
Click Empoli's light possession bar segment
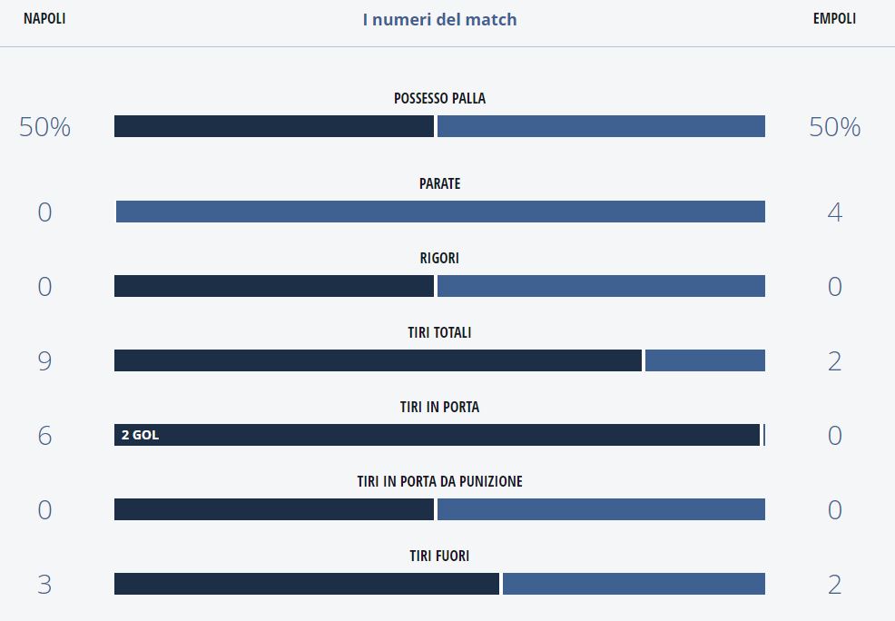click(x=601, y=126)
